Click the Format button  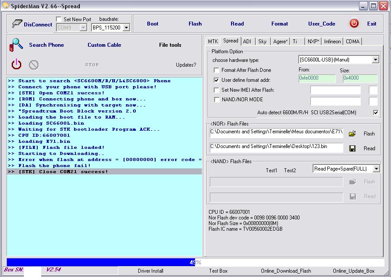(x=280, y=24)
